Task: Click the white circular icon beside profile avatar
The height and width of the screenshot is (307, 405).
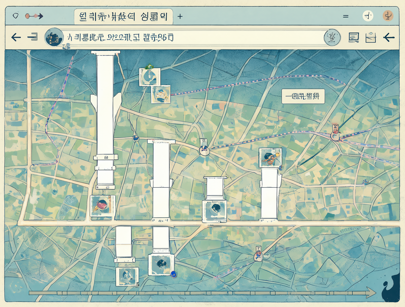Action: (368, 16)
